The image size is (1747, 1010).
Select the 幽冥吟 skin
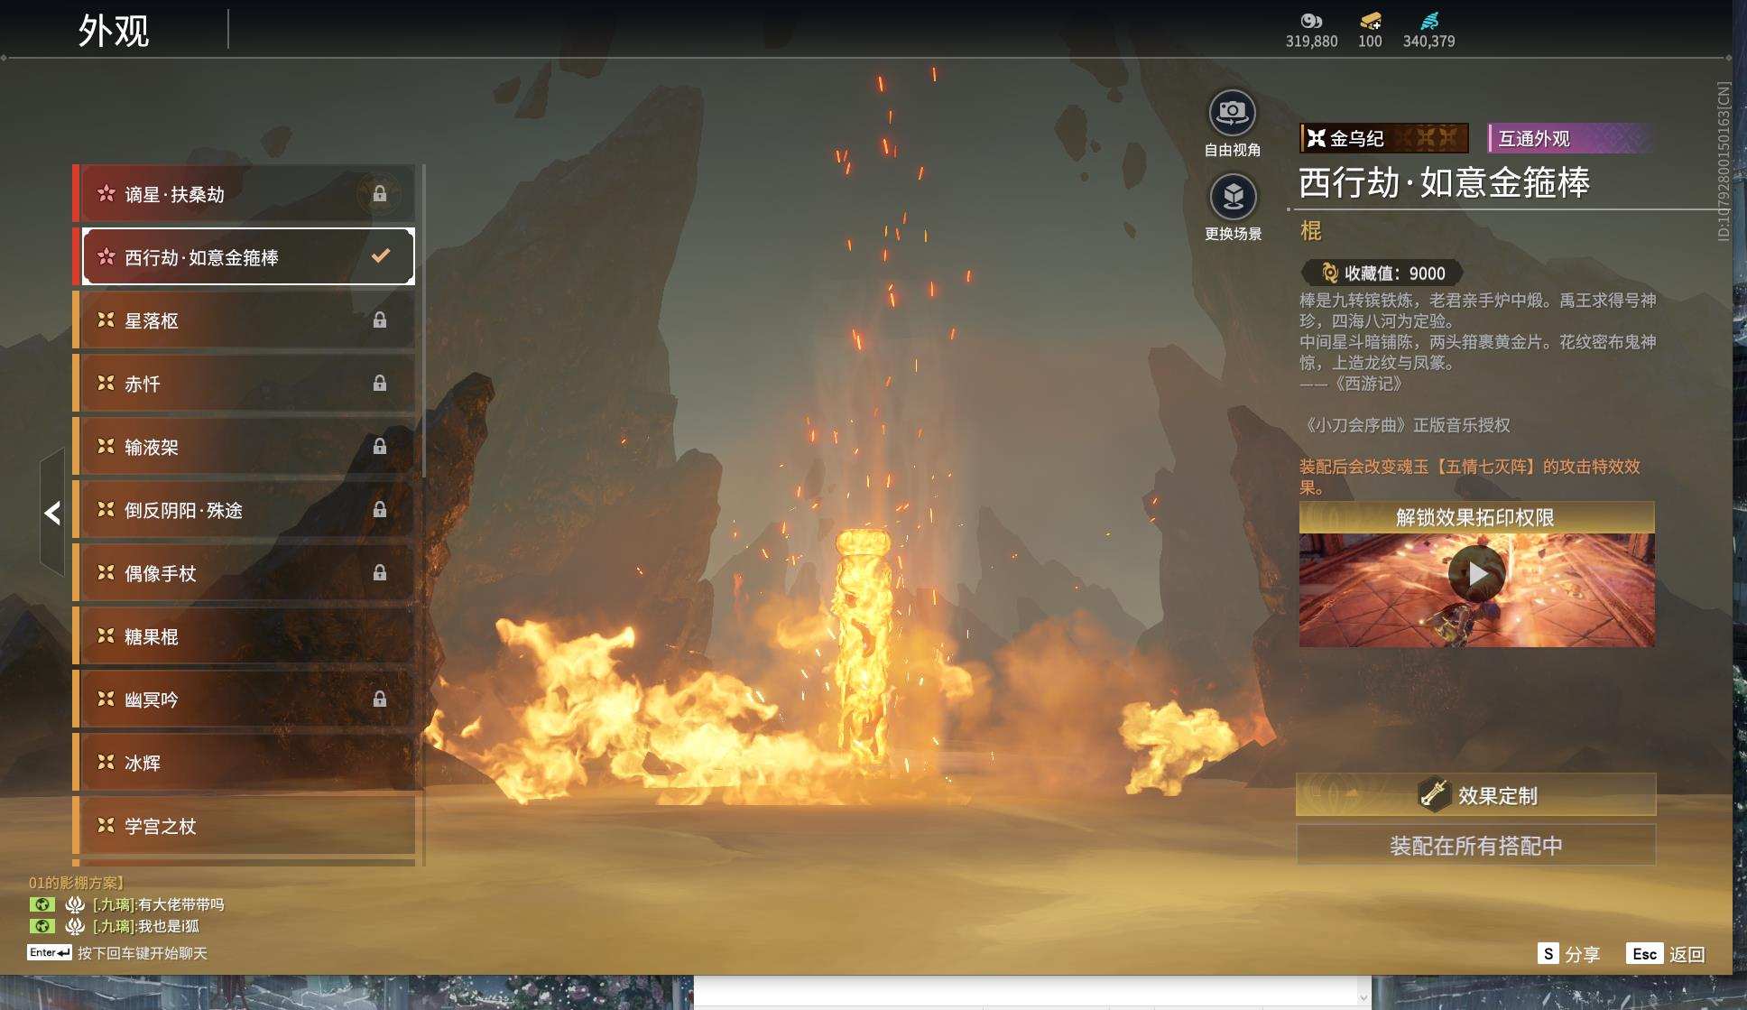point(244,700)
